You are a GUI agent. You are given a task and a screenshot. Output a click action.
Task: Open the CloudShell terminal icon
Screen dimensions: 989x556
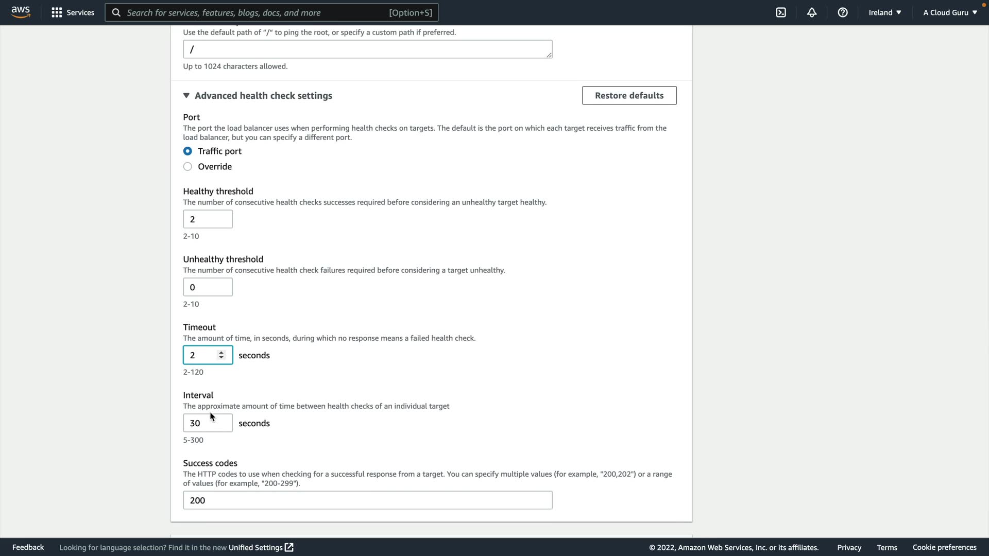781,12
